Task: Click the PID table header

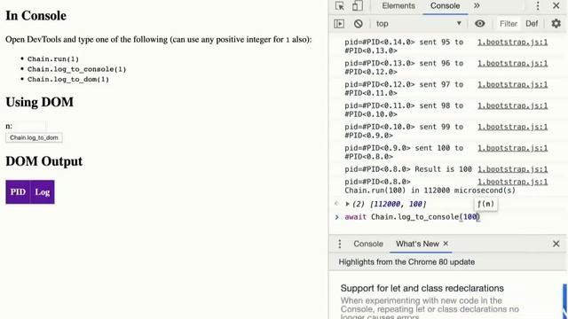Action: [x=18, y=192]
